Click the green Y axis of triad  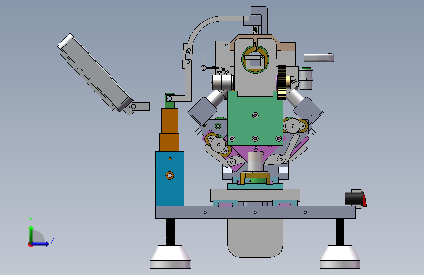tap(31, 234)
